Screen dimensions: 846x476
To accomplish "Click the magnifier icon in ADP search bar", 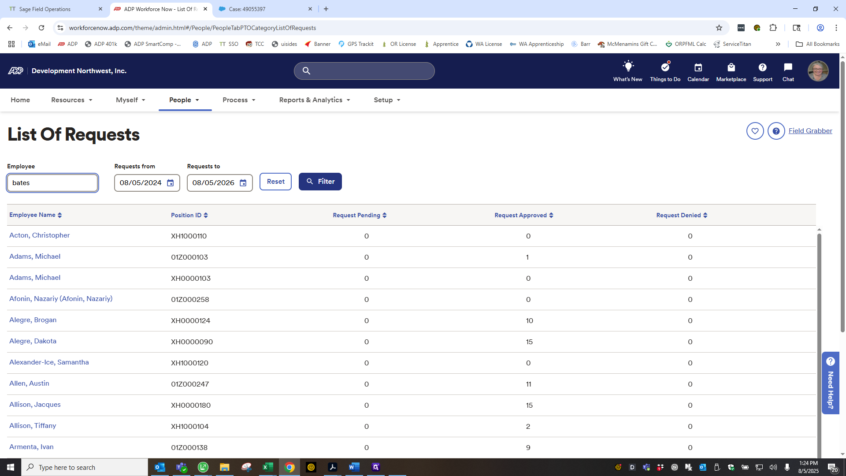I will click(306, 71).
